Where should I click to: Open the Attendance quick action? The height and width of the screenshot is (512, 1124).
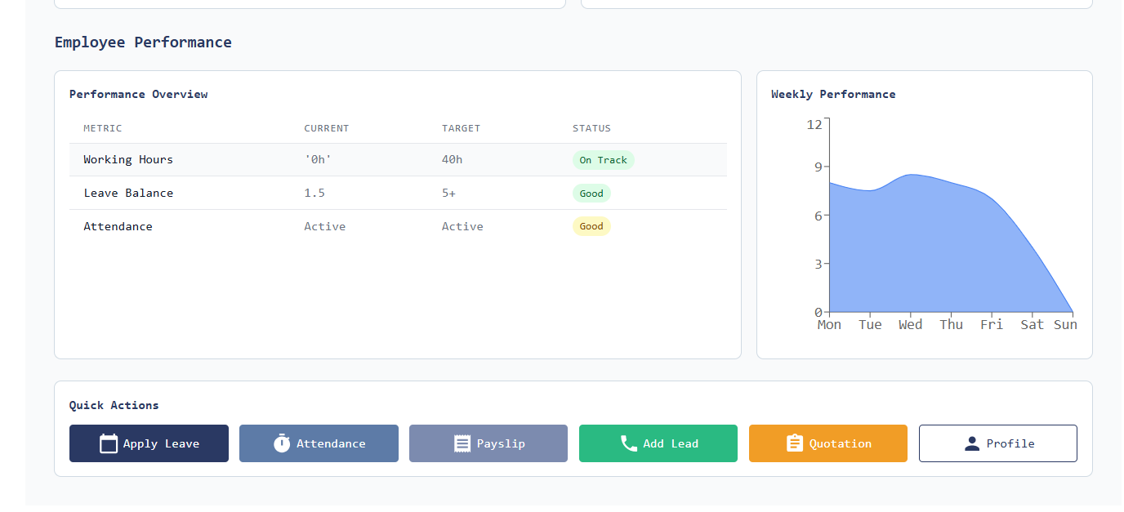[x=319, y=443]
